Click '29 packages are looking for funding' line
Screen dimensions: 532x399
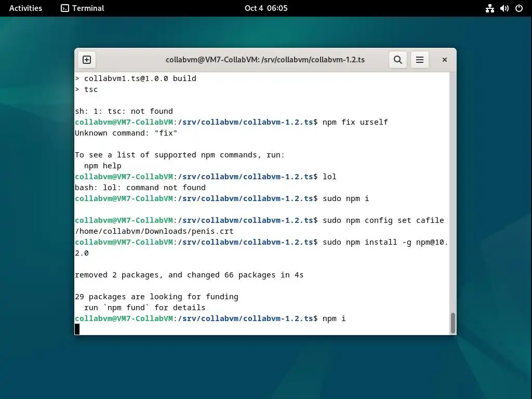(x=156, y=297)
